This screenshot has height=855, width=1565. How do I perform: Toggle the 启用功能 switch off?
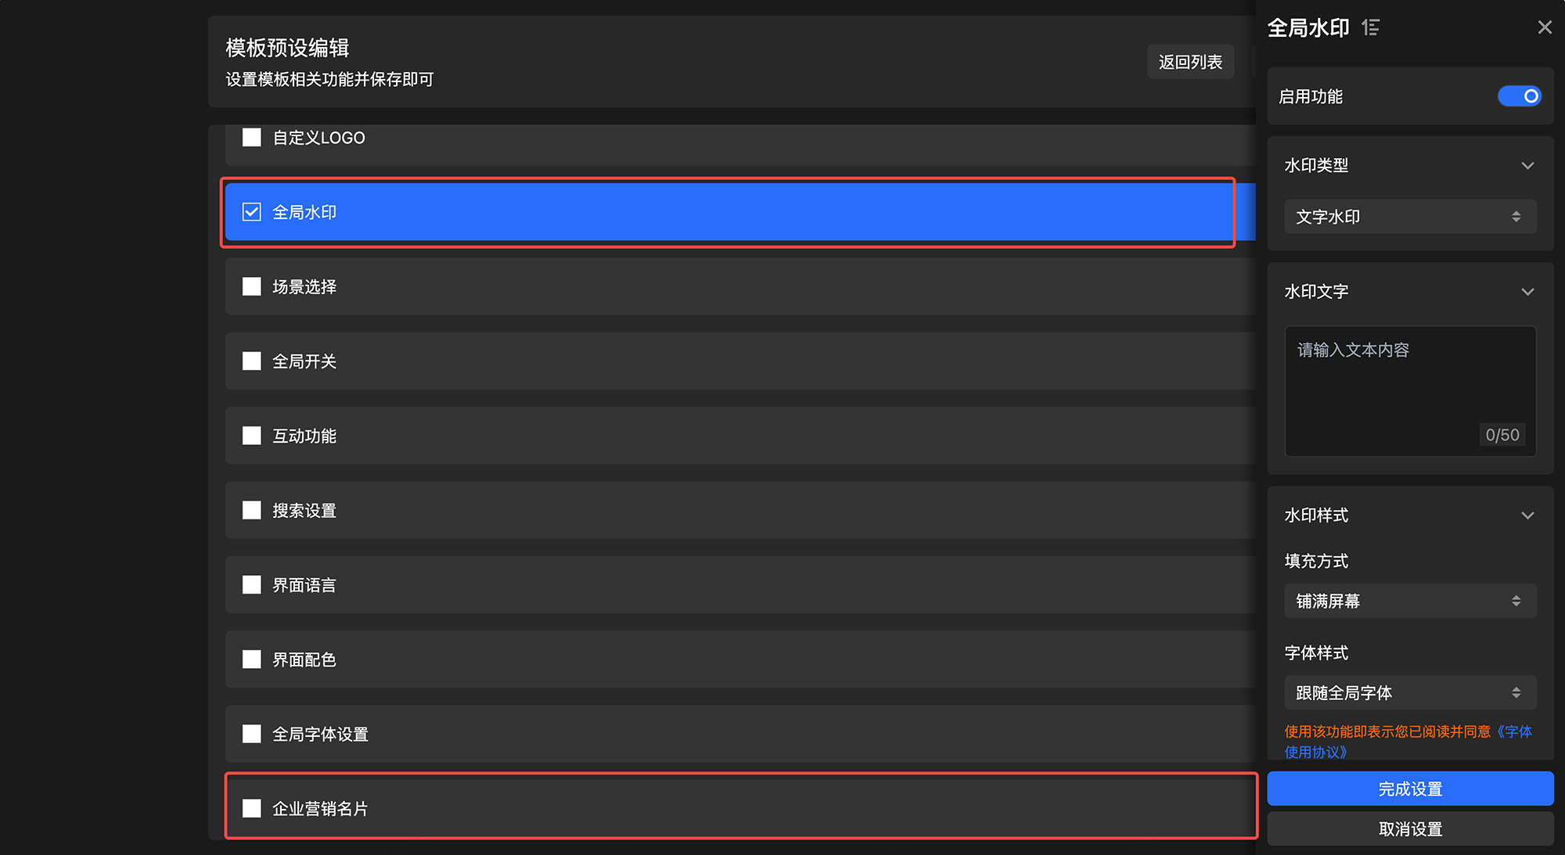click(x=1519, y=96)
